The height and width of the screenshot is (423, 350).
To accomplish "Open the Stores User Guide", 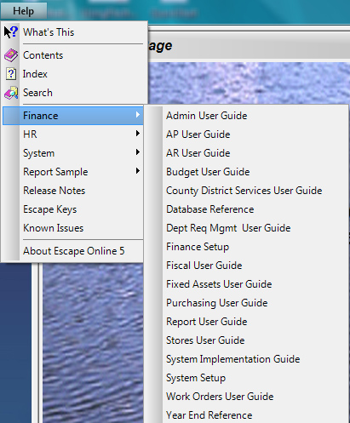I will [x=247, y=340].
